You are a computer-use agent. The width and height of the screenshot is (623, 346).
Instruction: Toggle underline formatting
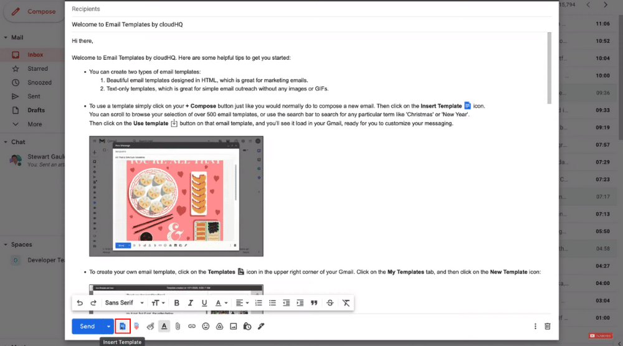(x=204, y=302)
